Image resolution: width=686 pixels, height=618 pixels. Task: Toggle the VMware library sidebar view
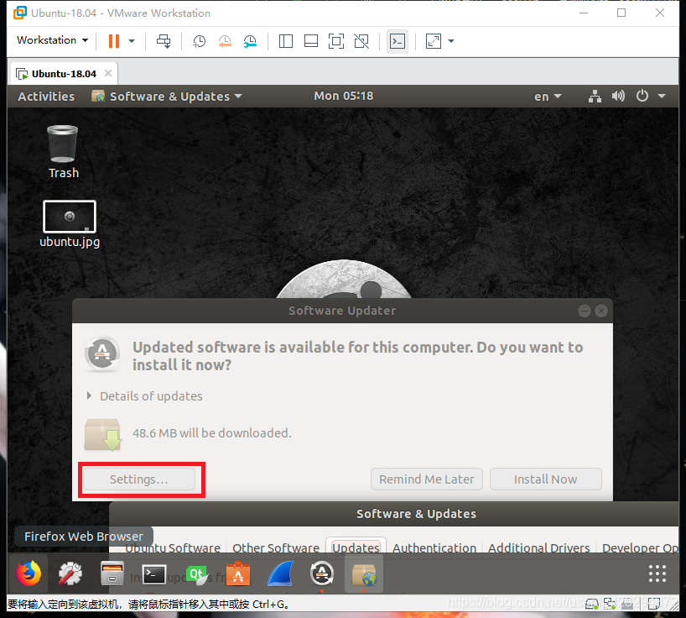[x=286, y=41]
